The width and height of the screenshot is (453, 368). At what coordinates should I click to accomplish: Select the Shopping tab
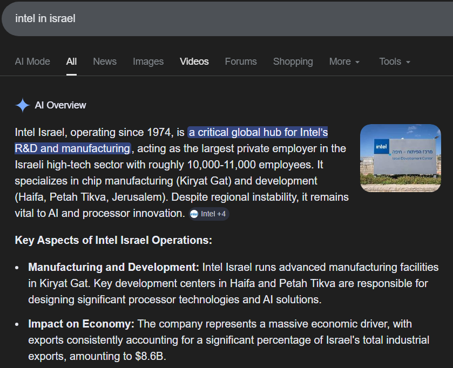(x=293, y=62)
